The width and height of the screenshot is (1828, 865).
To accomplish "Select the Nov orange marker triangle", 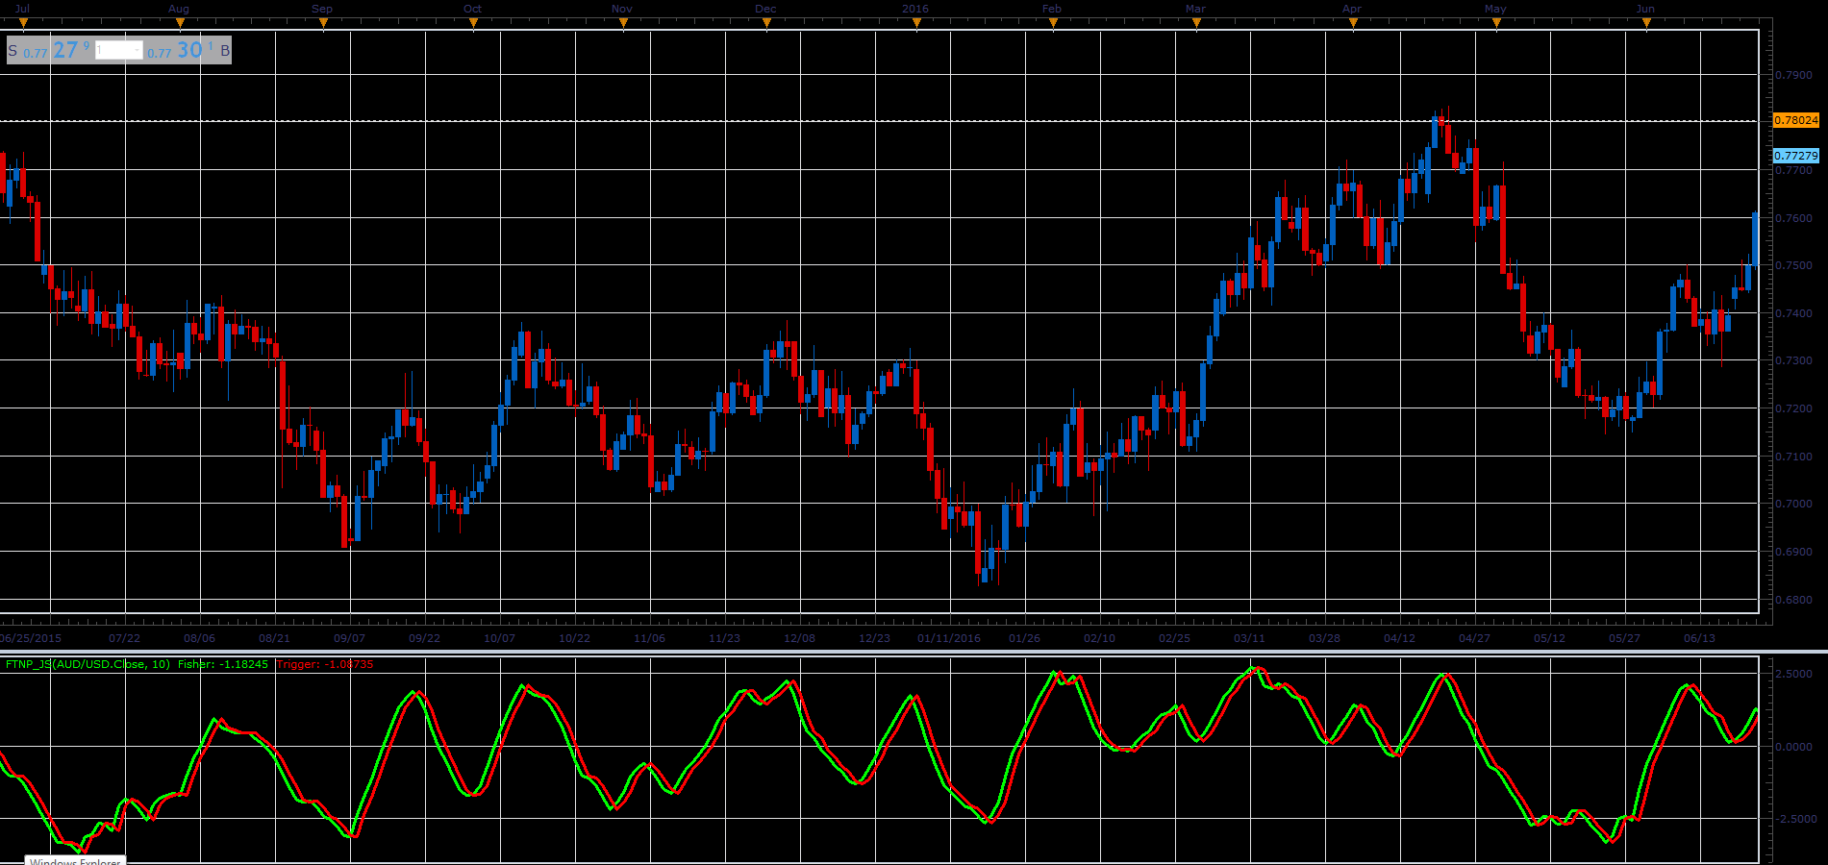I will point(623,24).
